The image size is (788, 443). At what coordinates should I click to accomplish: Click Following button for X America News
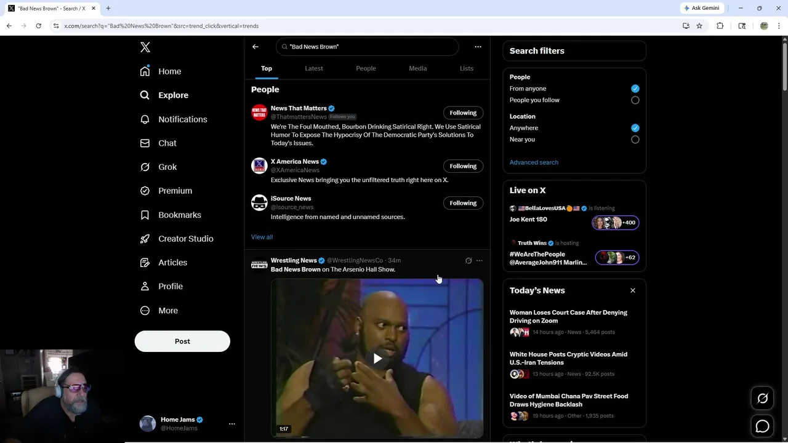[463, 166]
